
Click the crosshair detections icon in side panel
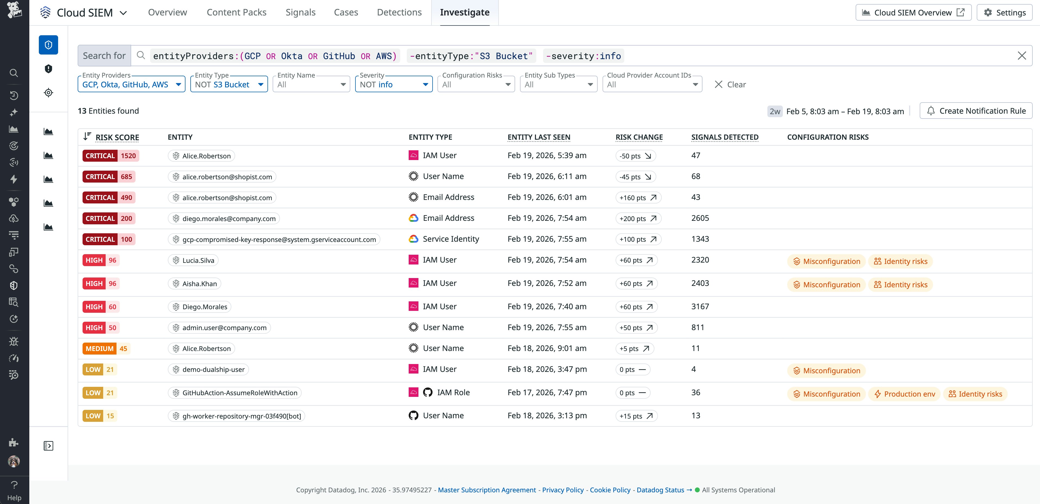click(48, 92)
